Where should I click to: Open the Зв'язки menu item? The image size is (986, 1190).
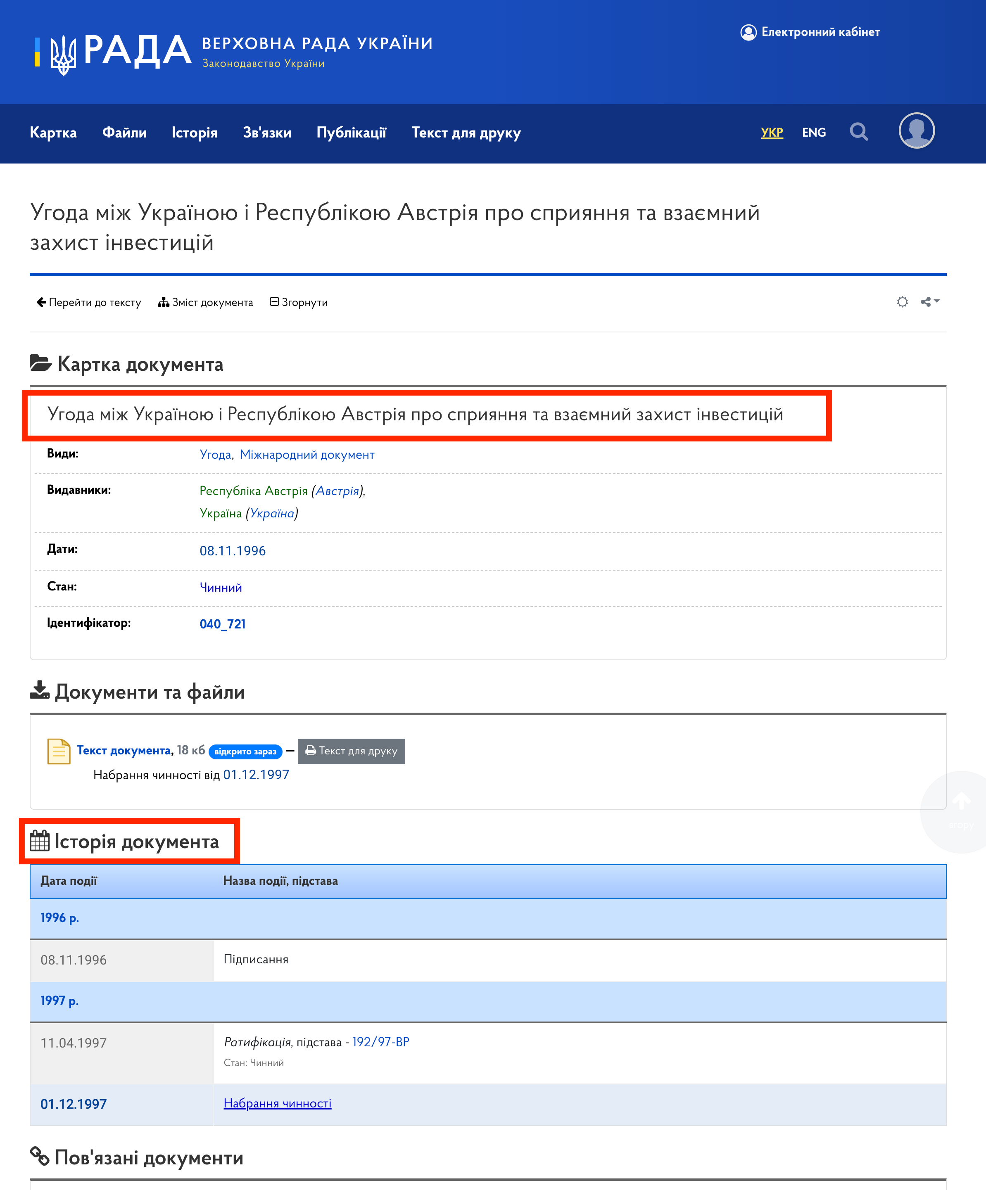click(267, 133)
